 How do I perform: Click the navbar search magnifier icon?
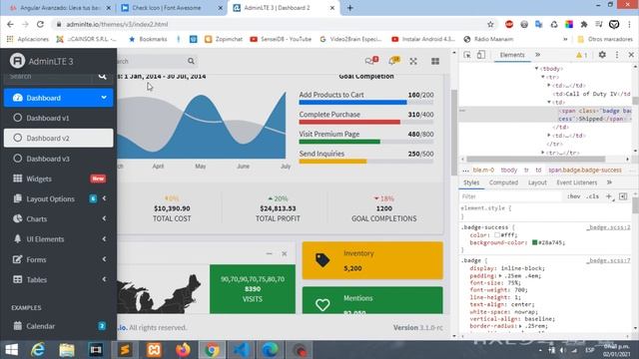coord(191,61)
